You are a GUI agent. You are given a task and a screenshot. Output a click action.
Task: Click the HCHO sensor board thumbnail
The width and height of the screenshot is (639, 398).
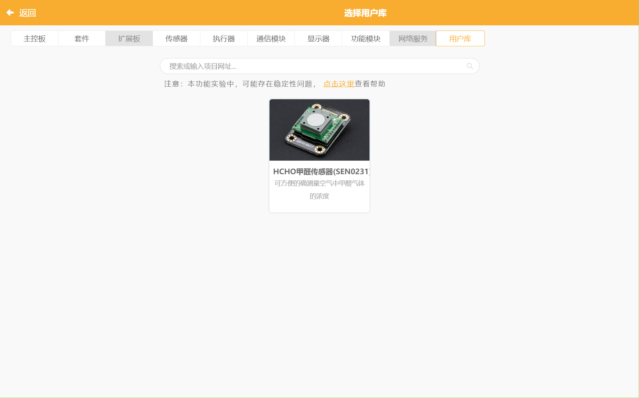pyautogui.click(x=319, y=130)
